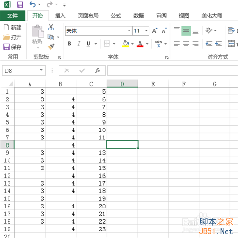Screen dimensions: 238x238
Task: Click the Wrap Text icon
Action: [x=231, y=30]
